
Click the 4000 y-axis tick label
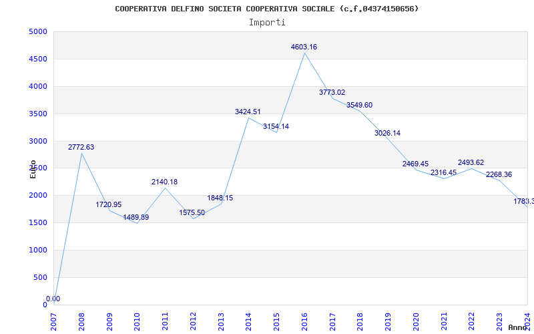pyautogui.click(x=38, y=87)
